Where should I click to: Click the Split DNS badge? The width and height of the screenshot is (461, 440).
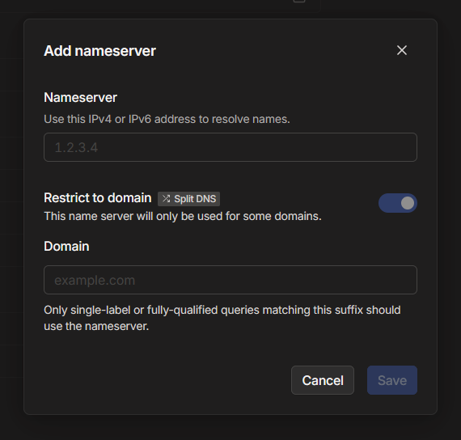(x=188, y=199)
